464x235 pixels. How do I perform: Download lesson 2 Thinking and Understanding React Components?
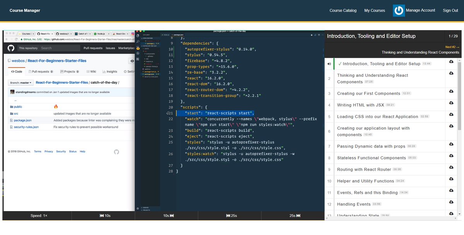451,73
